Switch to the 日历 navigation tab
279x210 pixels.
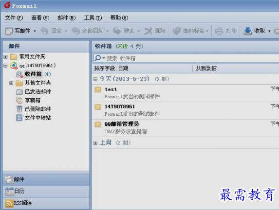46,192
